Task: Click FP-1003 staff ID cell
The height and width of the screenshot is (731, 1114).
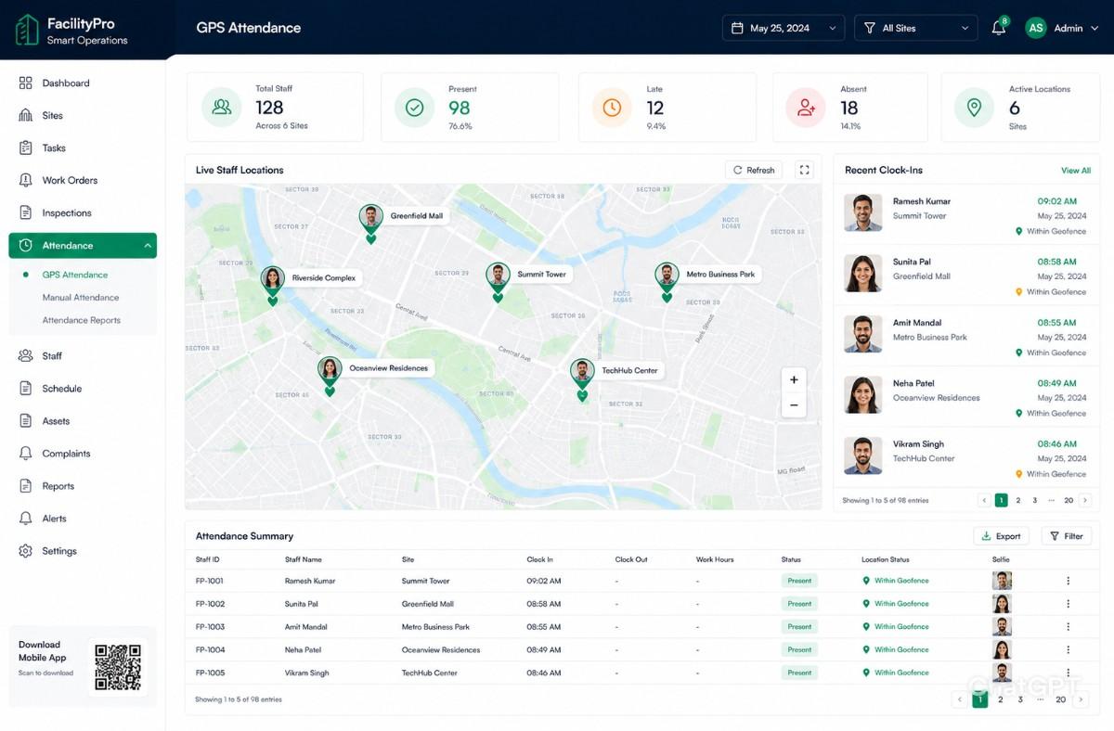Action: coord(210,627)
